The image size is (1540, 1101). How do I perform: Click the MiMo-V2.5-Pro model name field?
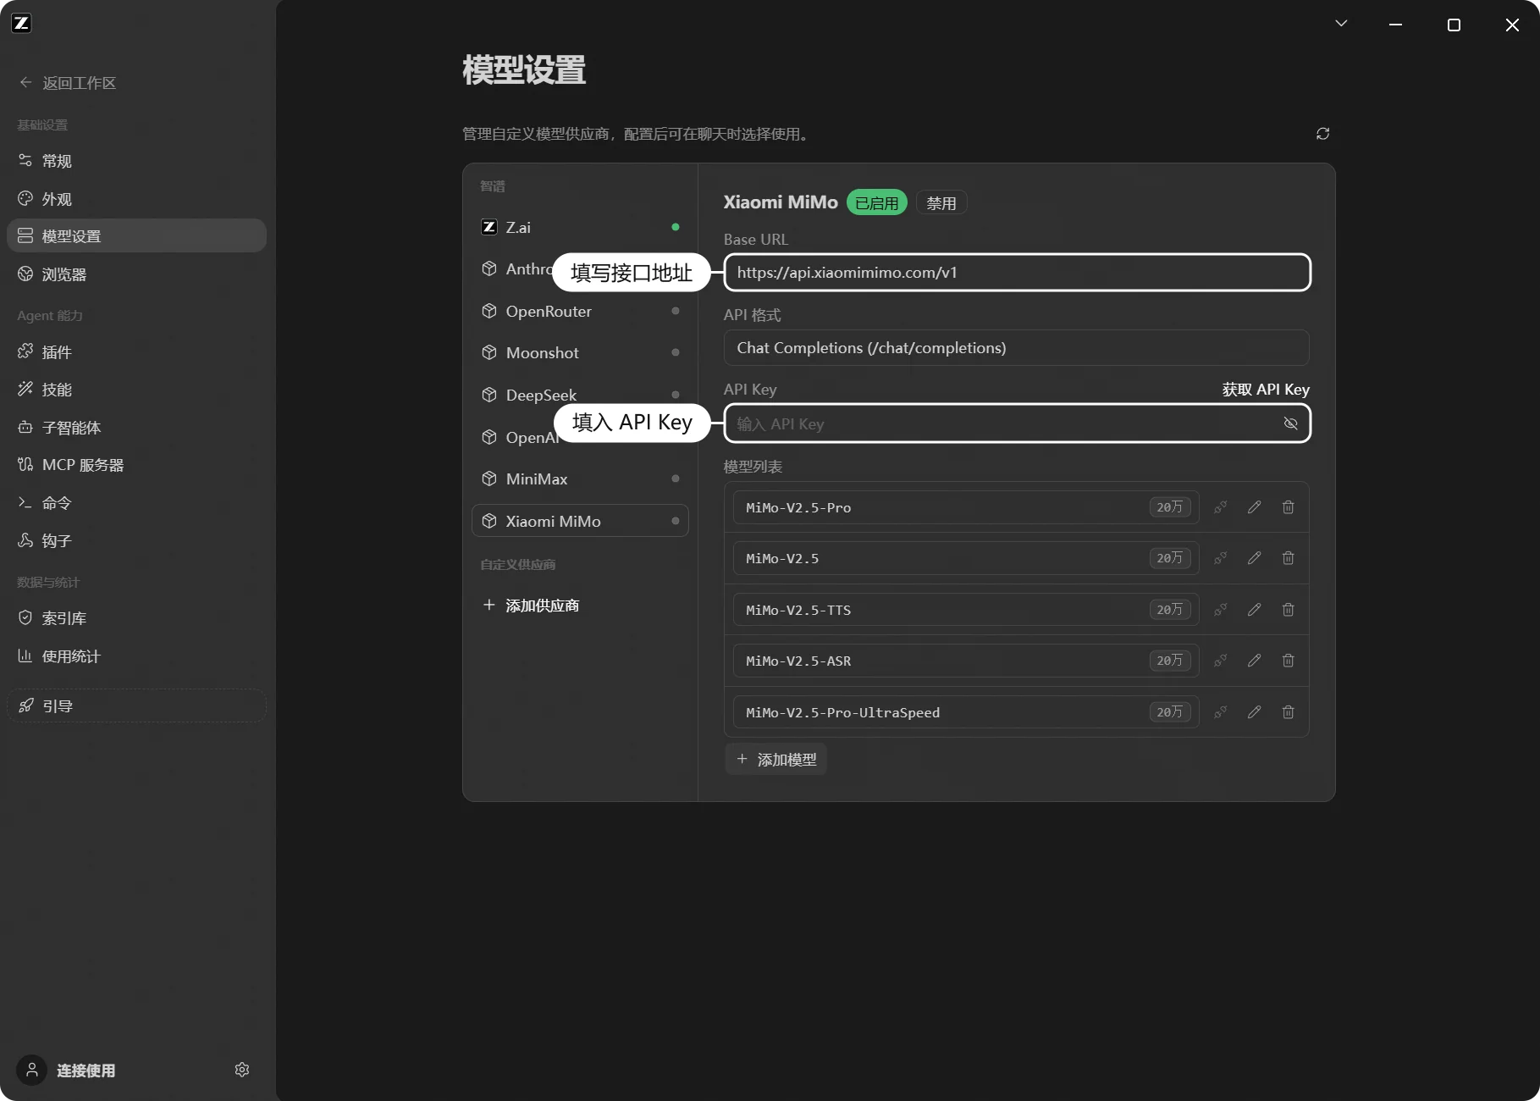[966, 507]
